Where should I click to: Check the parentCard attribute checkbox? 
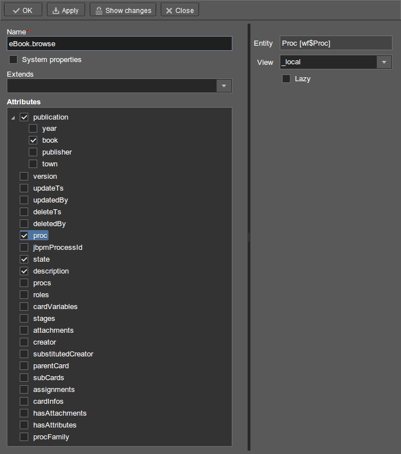[24, 366]
